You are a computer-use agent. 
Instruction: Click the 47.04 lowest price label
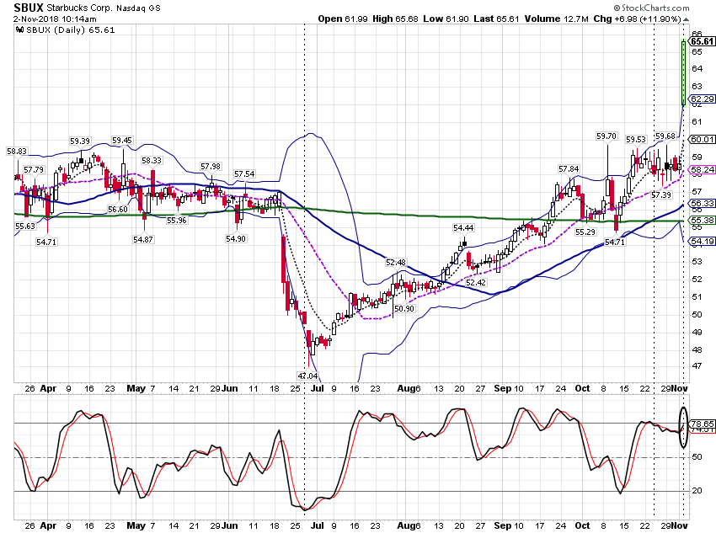tap(307, 376)
